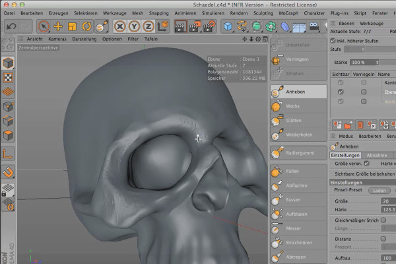Enable Gleichmäßiger Strich checkbox
The height and width of the screenshot is (264, 396).
click(x=383, y=220)
